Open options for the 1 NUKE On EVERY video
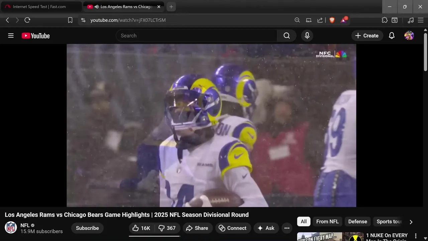This screenshot has width=428, height=241. [416, 236]
